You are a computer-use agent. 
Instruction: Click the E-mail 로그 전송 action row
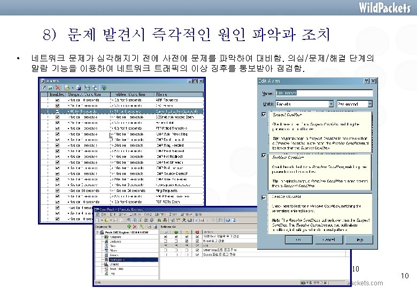(209, 241)
